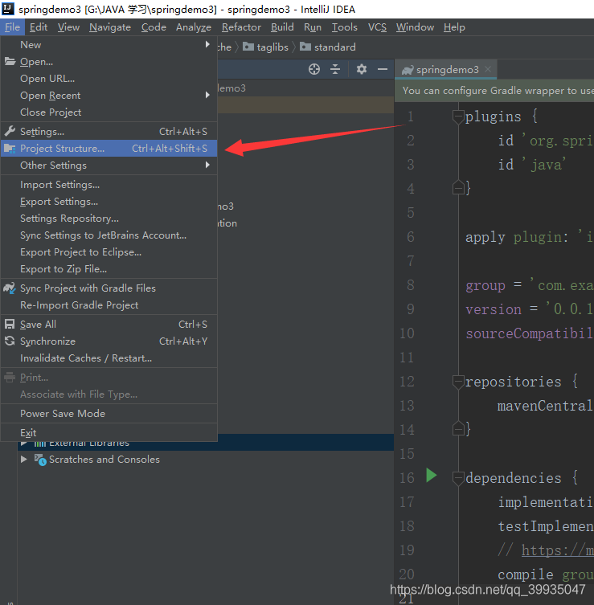
Task: Click the IntelliJ IDEA logo in title bar
Action: (8, 8)
